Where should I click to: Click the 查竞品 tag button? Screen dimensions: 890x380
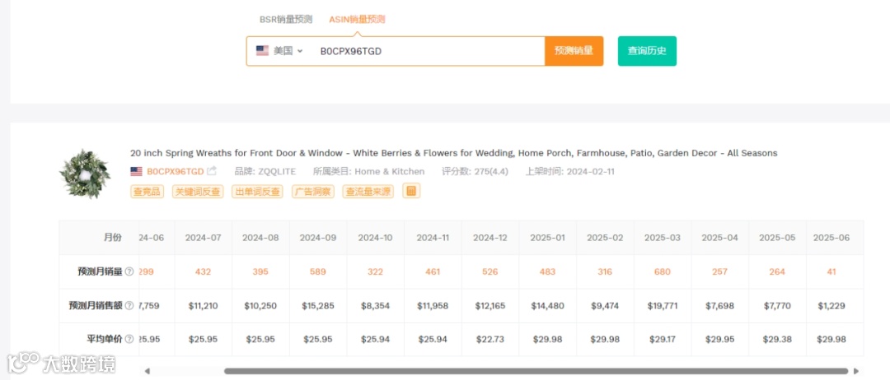click(148, 192)
